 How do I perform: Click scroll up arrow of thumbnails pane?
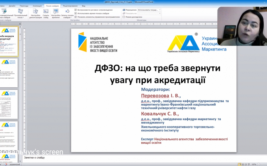pos(20,27)
